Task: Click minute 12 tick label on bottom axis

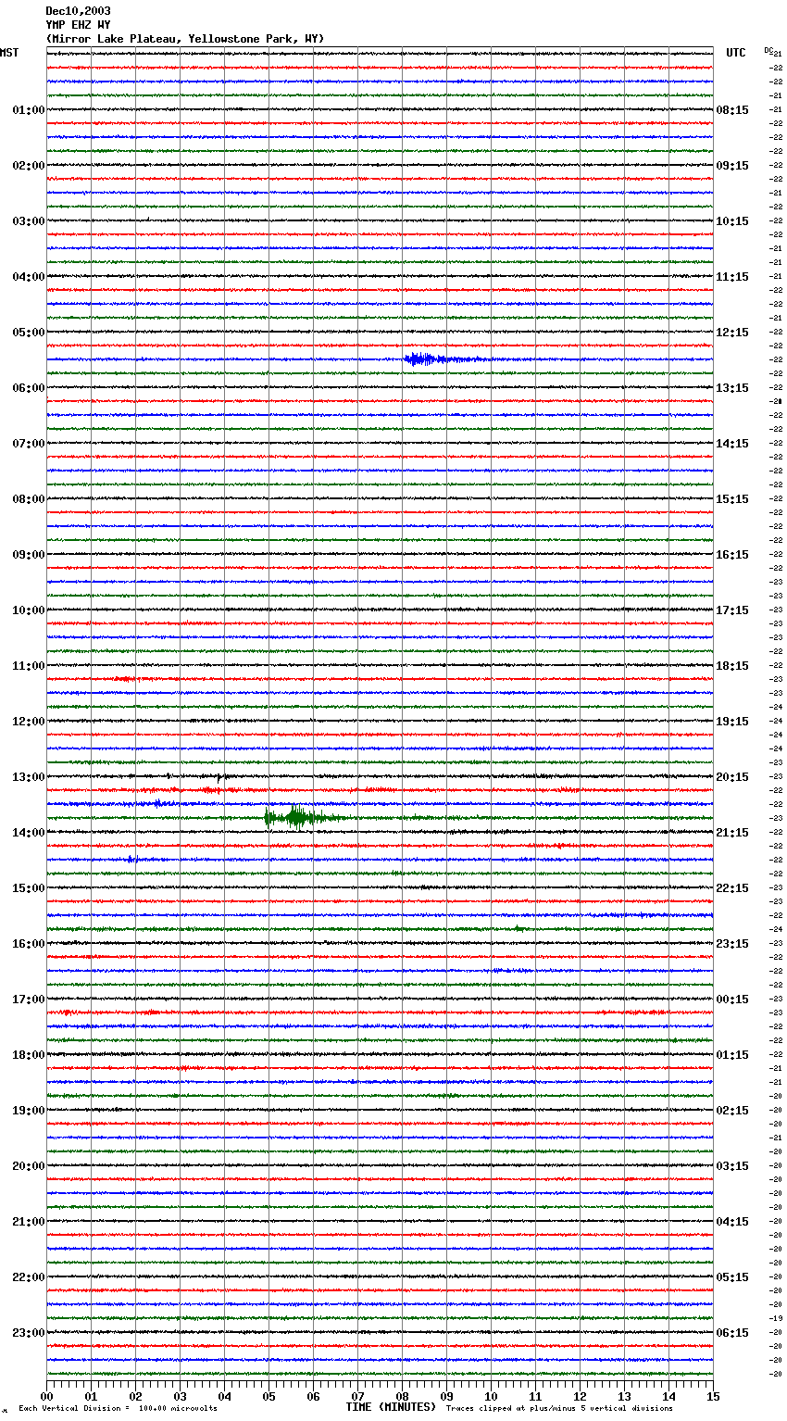Action: [x=580, y=1396]
